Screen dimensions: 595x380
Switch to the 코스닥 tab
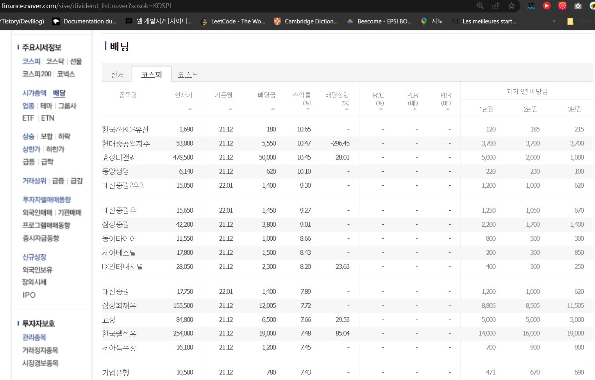(x=188, y=75)
